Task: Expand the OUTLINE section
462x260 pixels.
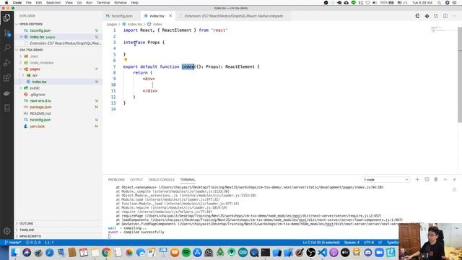Action: tap(27, 223)
